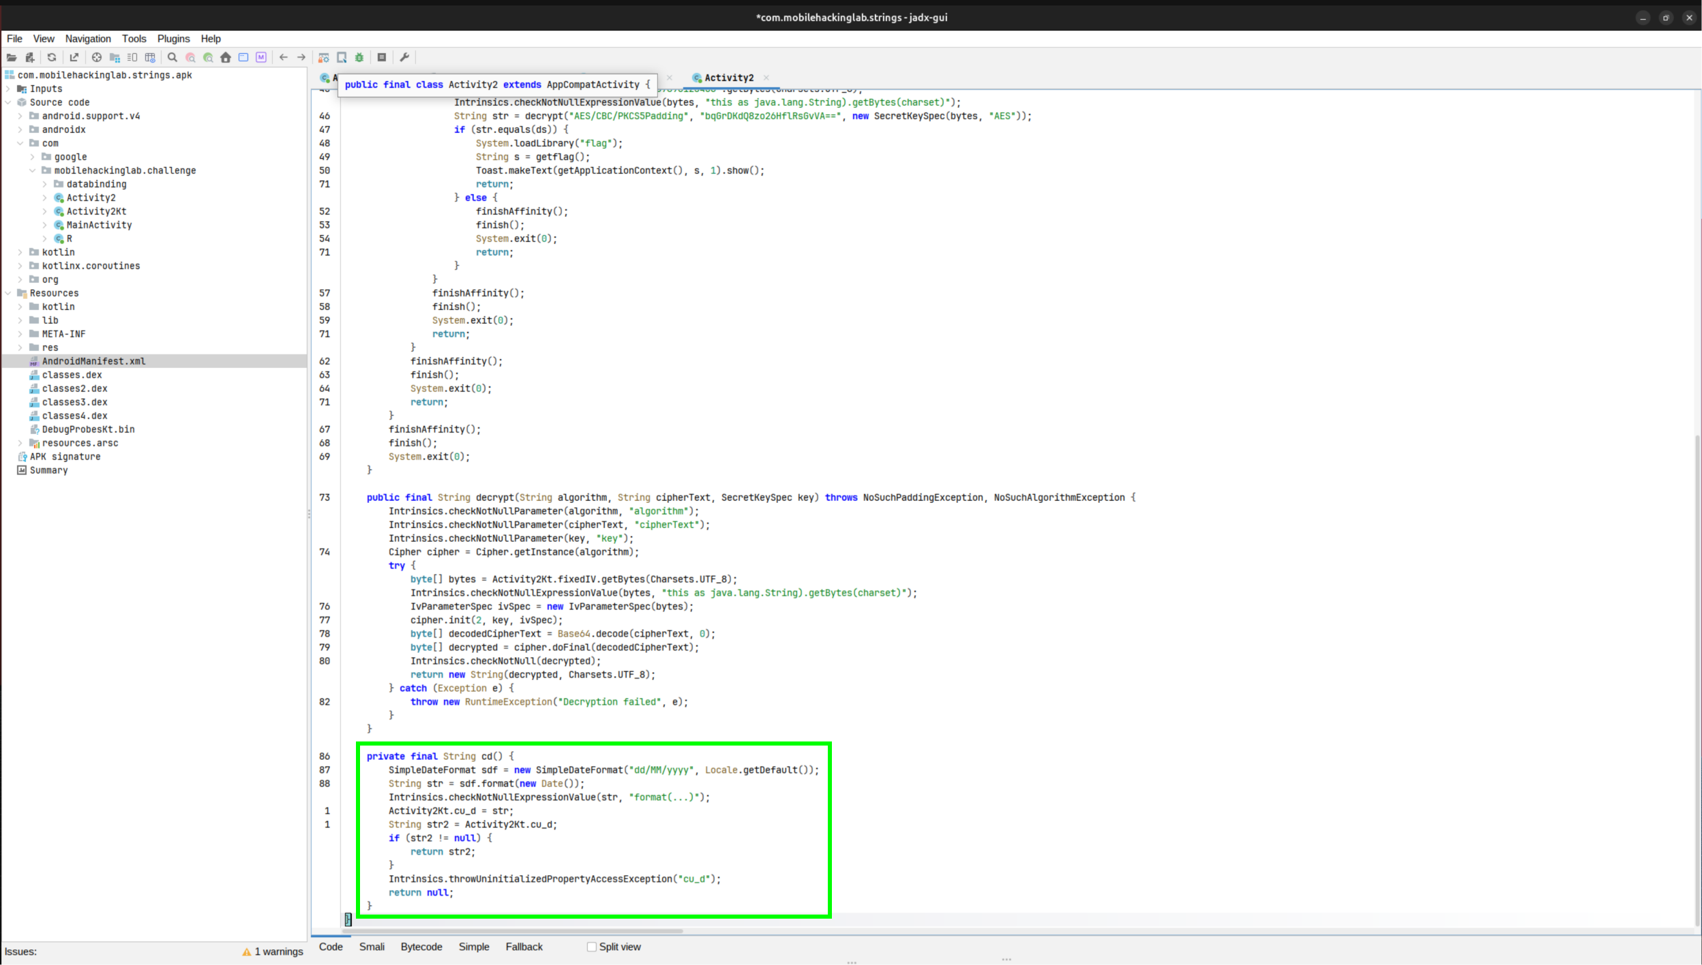Screen dimensions: 1702x965
Task: Select com.mobilehackinglab.strings.apk root node
Action: [104, 75]
